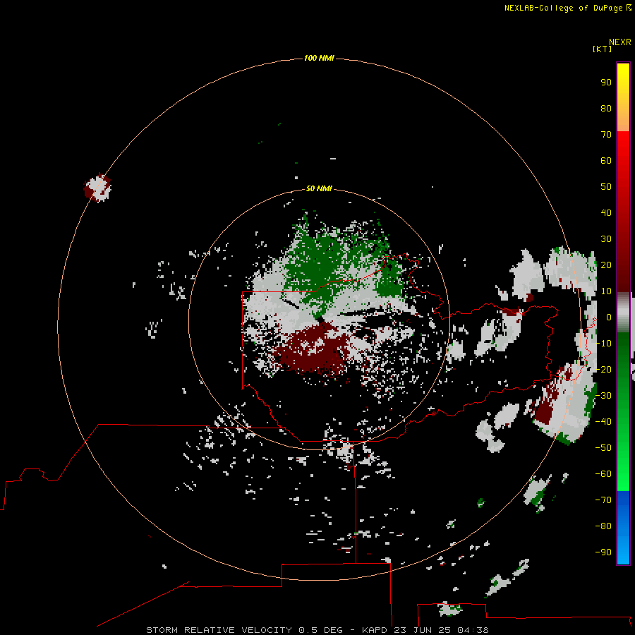
Task: Click the -90 value on the velocity scale
Action: pyautogui.click(x=603, y=552)
